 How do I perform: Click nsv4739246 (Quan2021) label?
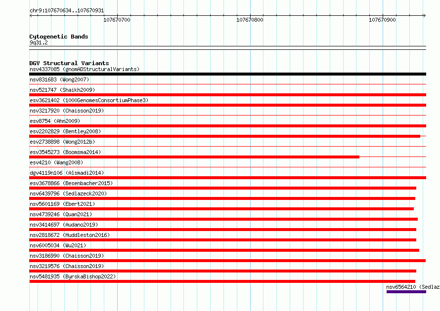[61, 214]
